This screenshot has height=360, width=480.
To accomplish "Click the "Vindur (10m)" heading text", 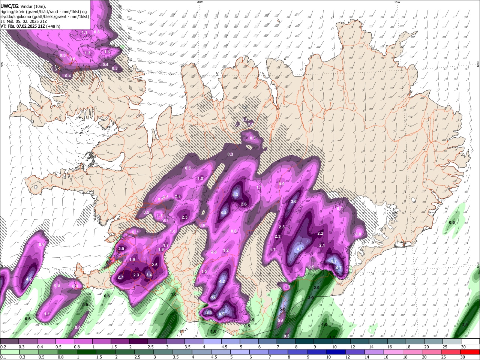I will [32, 6].
